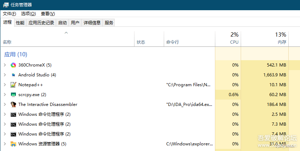Expand the 命令处理程序 row using 7.4 MB

(5, 134)
